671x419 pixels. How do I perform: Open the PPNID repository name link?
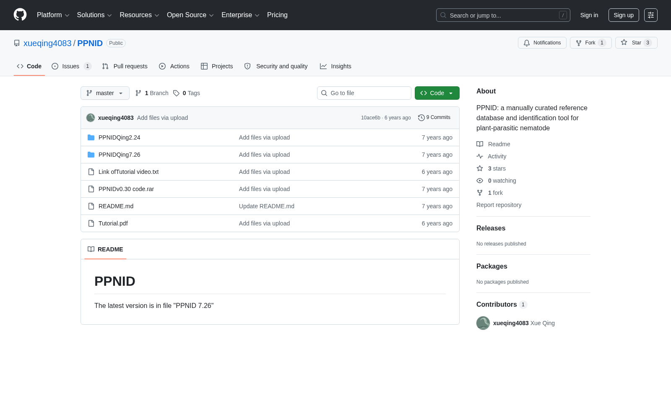coord(90,43)
